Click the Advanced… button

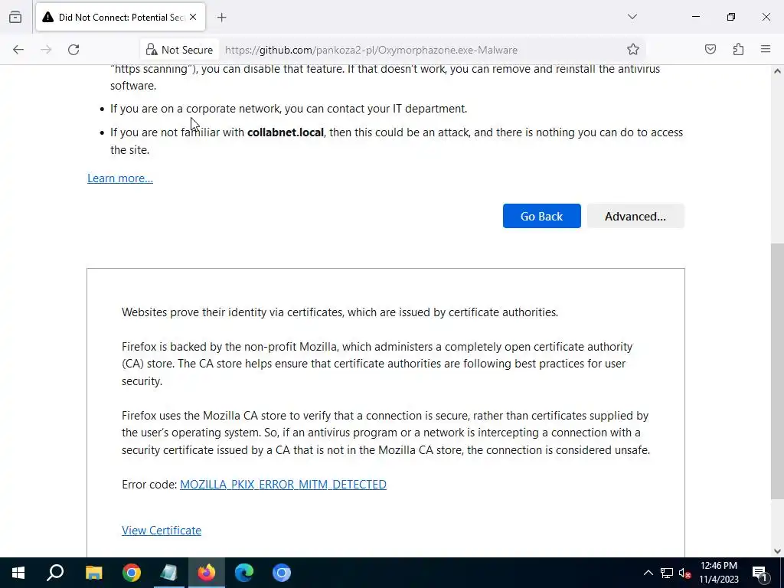pos(635,216)
